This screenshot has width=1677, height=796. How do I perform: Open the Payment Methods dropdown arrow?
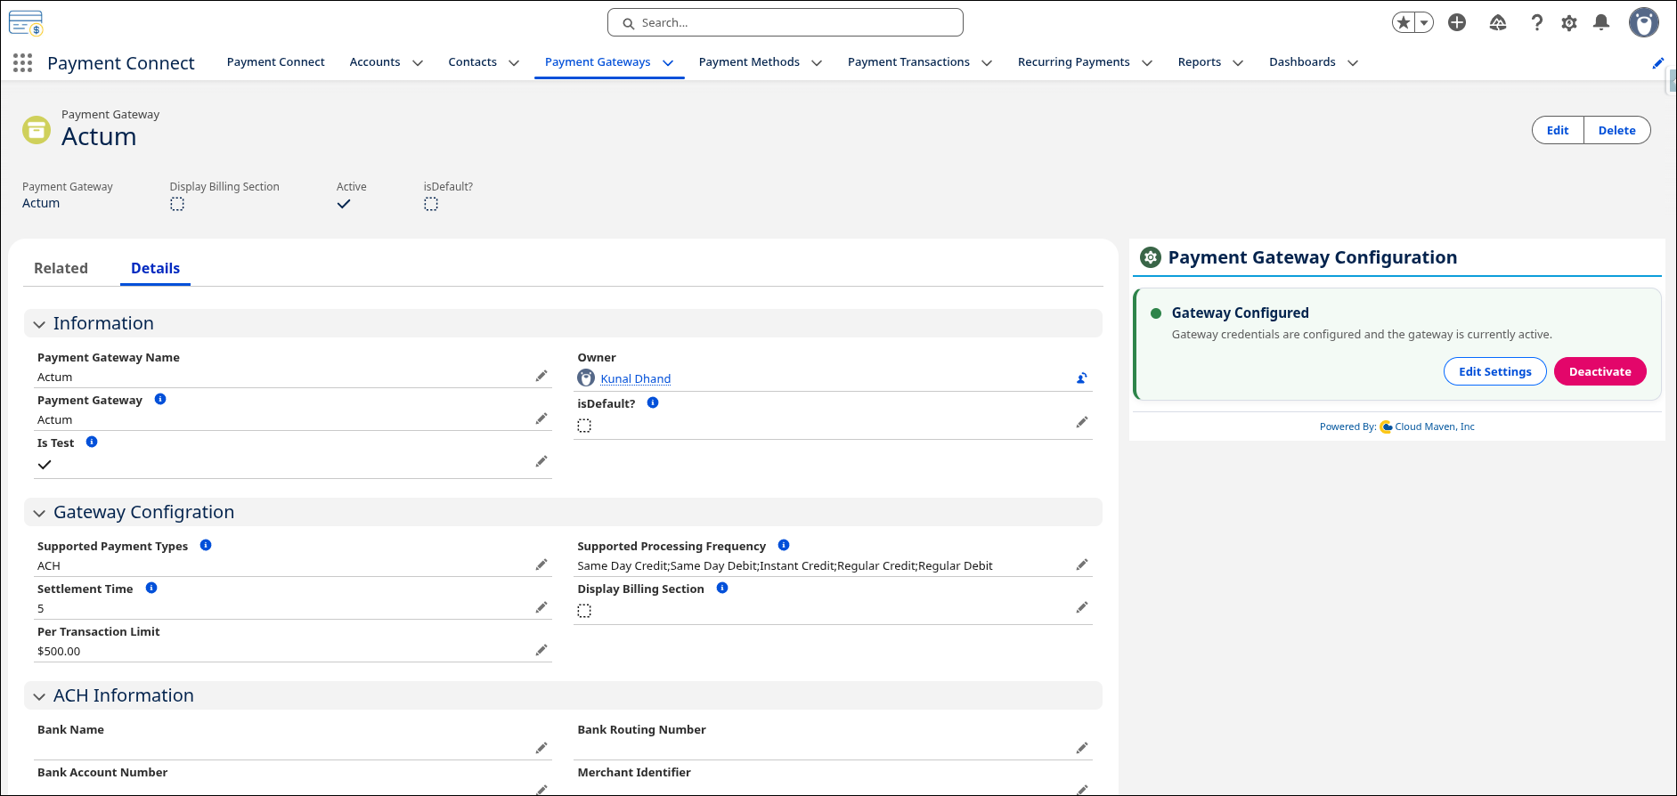click(x=817, y=62)
